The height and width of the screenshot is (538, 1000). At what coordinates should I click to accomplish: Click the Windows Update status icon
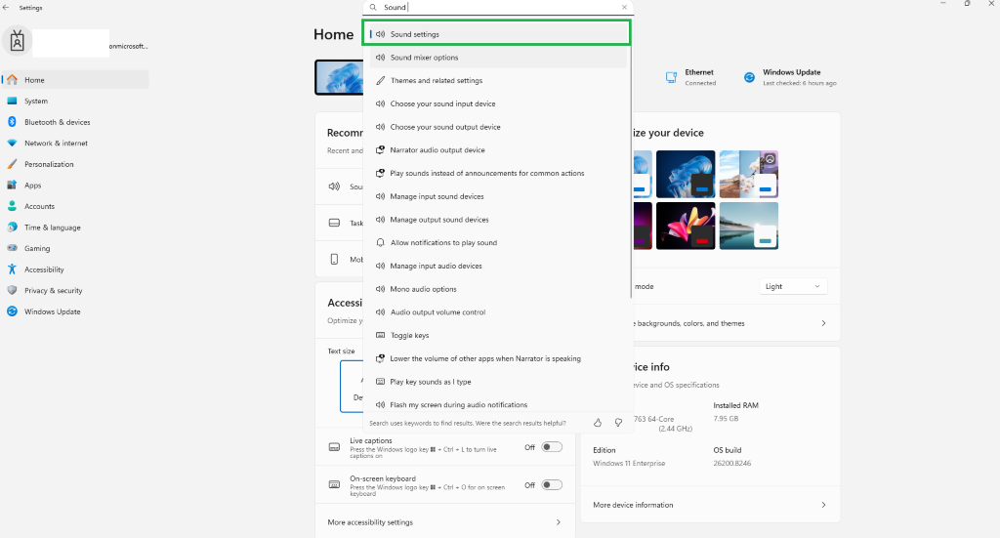point(749,77)
